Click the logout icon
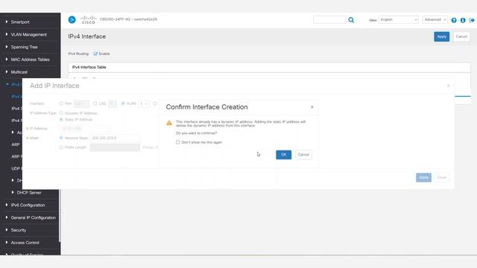 pos(472,20)
